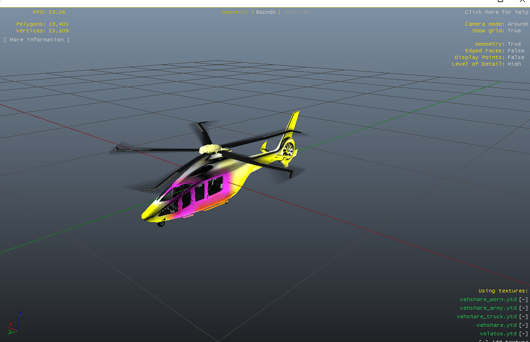Select the Geometry tab
This screenshot has width=530, height=342.
pos(235,11)
